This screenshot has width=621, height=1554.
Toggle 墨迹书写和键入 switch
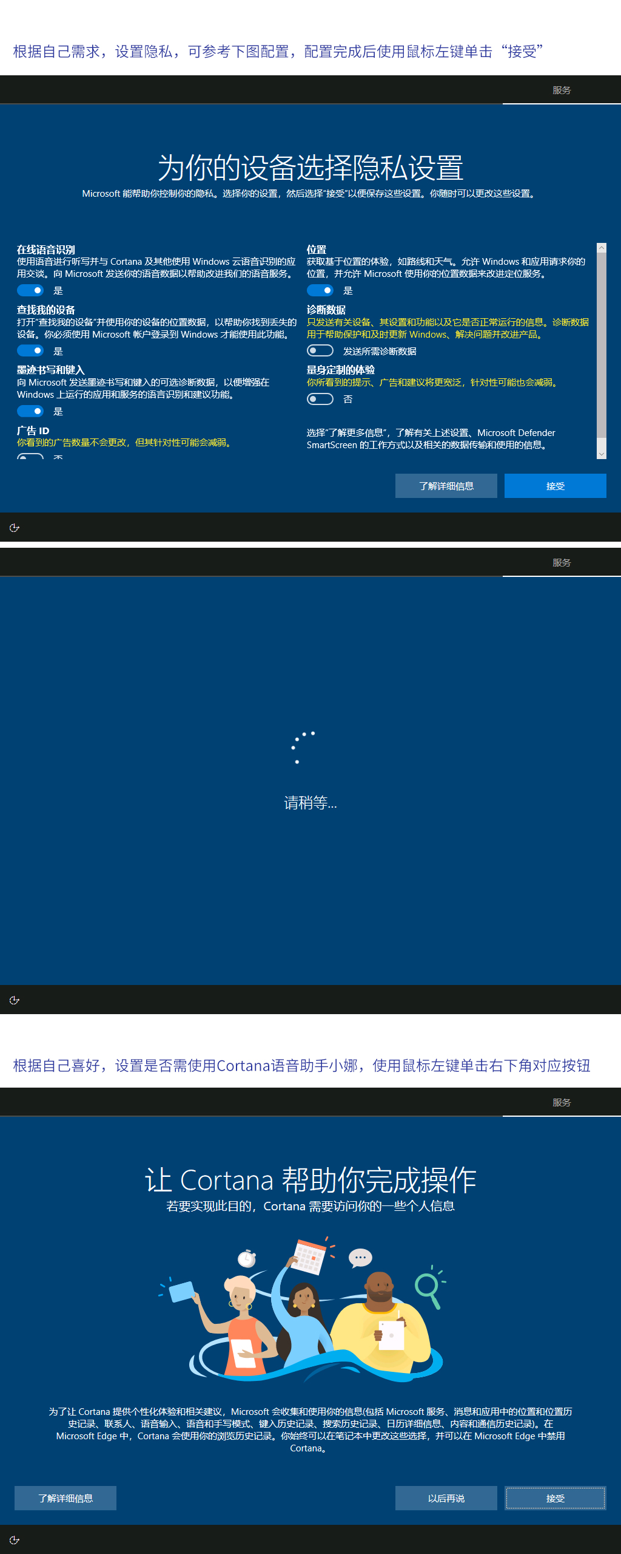(30, 411)
